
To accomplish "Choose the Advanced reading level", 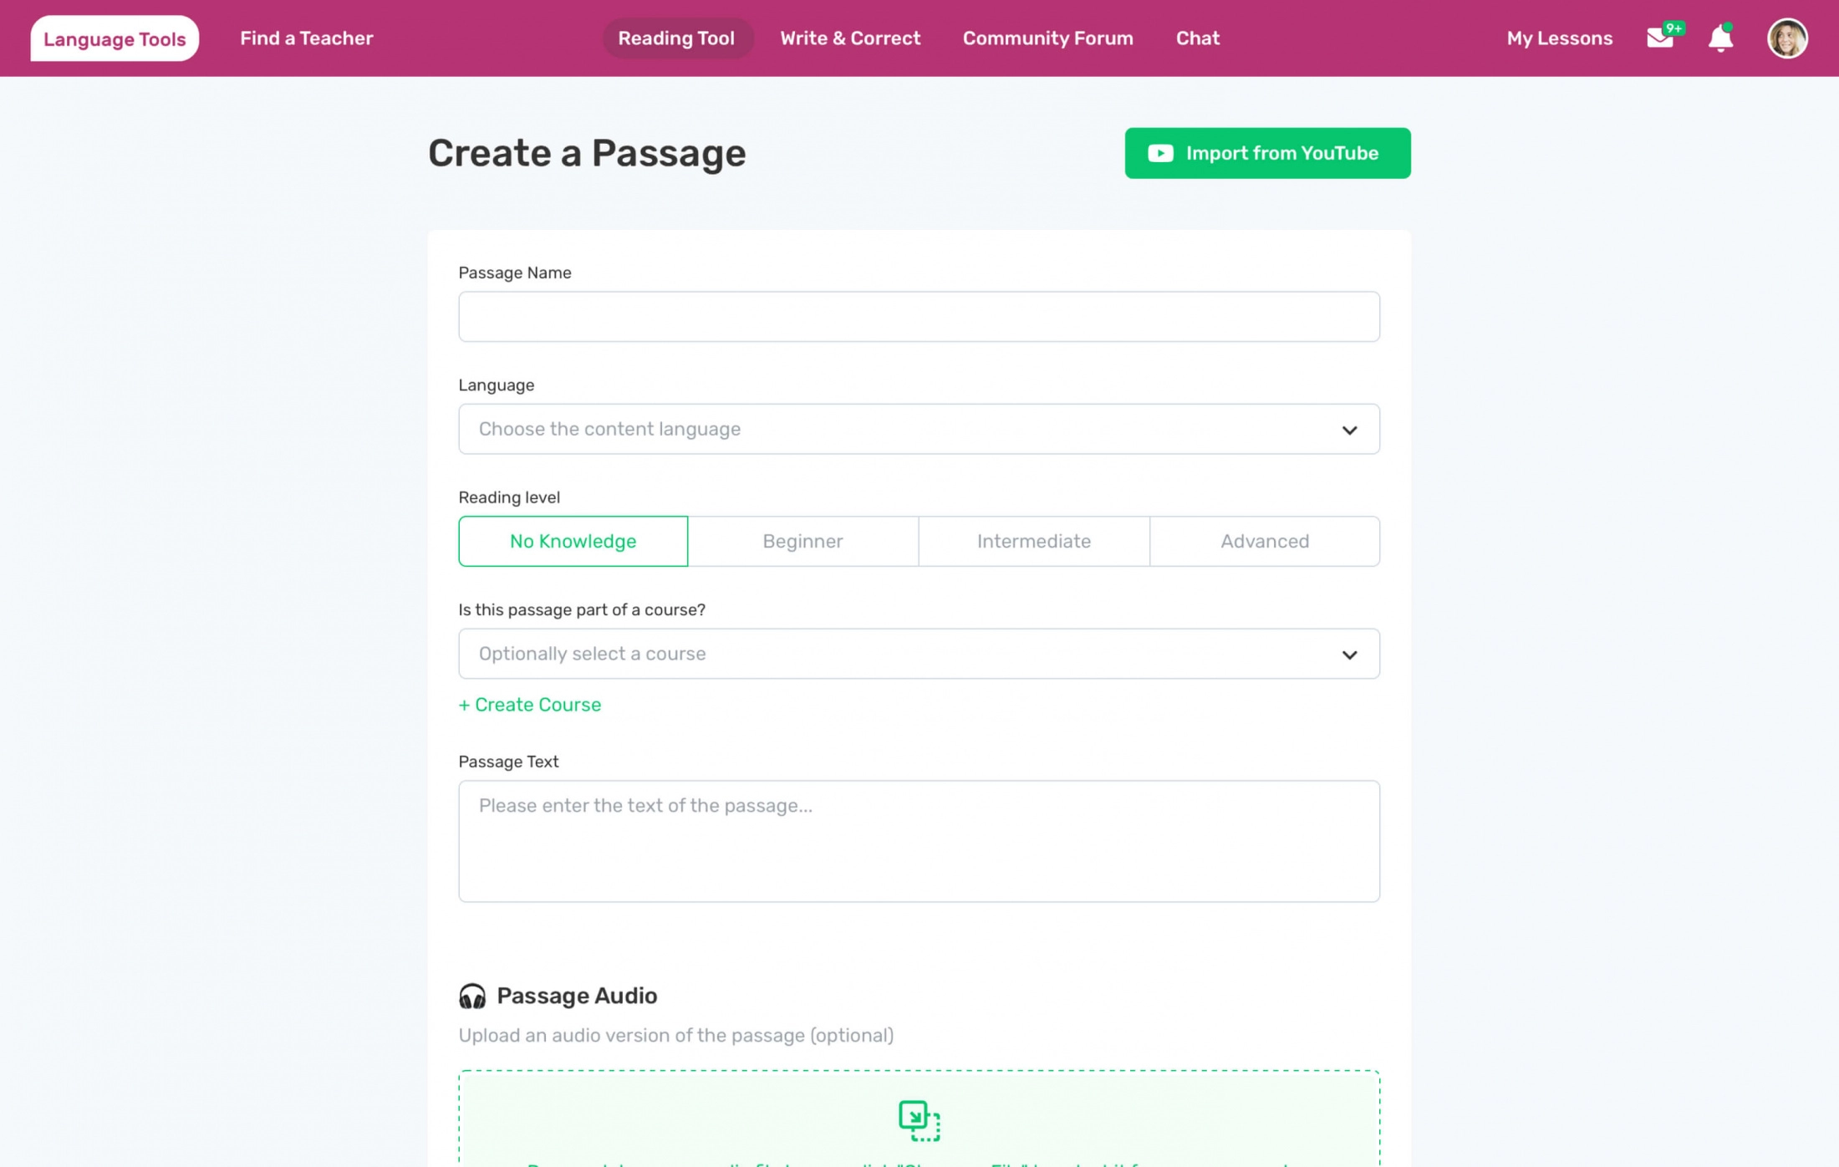I will pos(1265,541).
